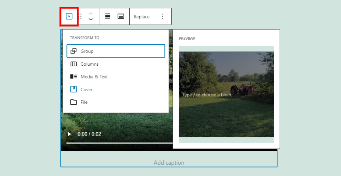Open the video text tracks settings
Image resolution: width=341 pixels, height=176 pixels.
[121, 16]
